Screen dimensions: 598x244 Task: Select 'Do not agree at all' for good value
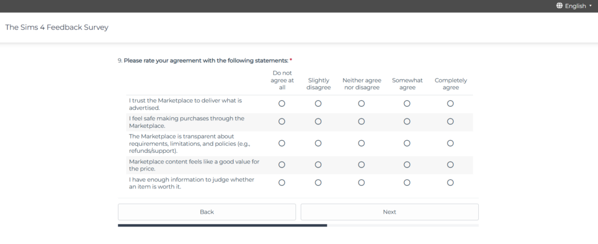click(282, 165)
